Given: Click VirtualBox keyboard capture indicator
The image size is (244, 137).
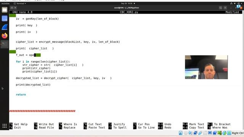Looking at the screenshot, I should coord(229,133).
